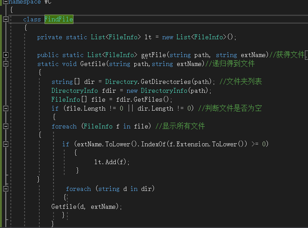
Task: Collapse the extName.ToLower if block
Action: 5,144
